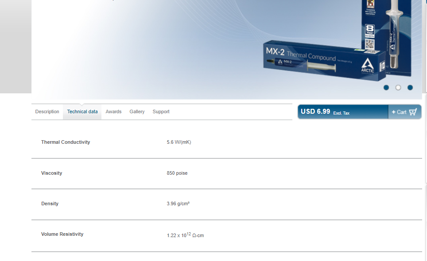Click the shopping cart icon
Image resolution: width=427 pixels, height=261 pixels.
(x=413, y=112)
